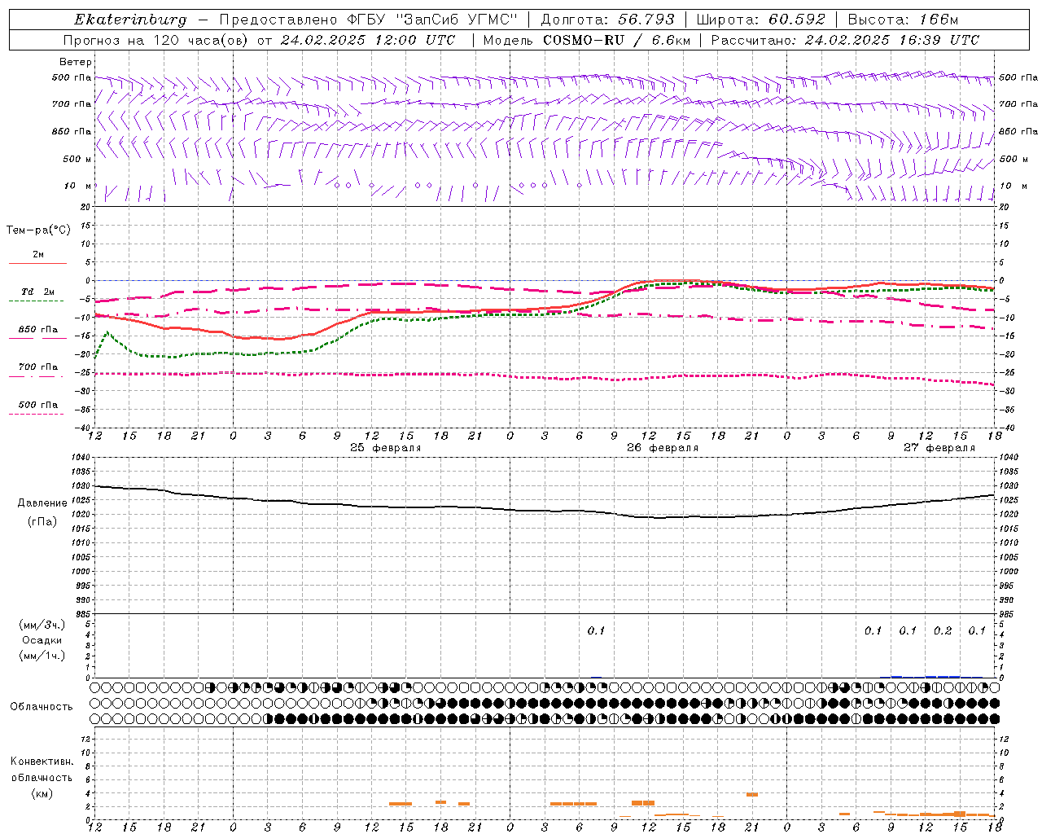The height and width of the screenshot is (834, 1042).
Task: Click the Тем-ра(°C) axis title
Action: pyautogui.click(x=38, y=230)
